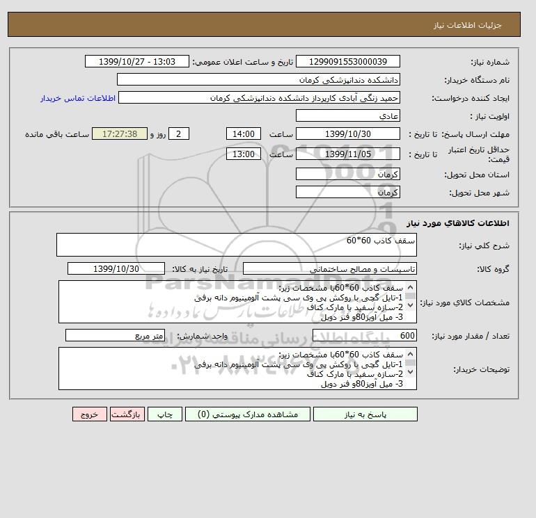Click the 'چاپ' print button
The height and width of the screenshot is (518, 536).
pos(165,414)
